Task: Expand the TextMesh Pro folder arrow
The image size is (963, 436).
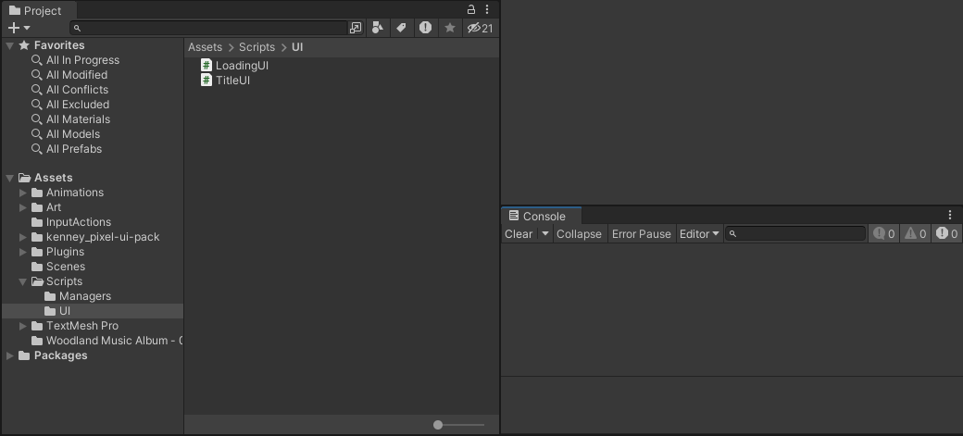Action: point(23,326)
